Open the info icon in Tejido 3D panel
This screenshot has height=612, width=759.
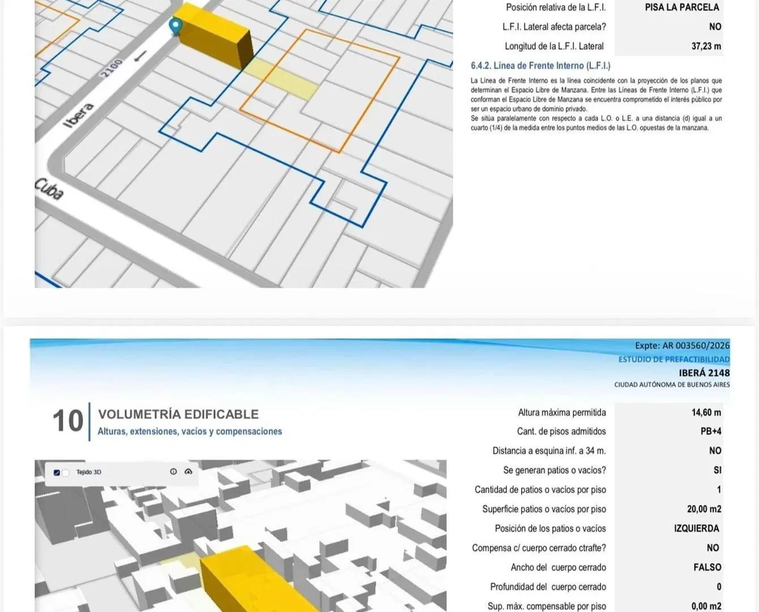coord(173,471)
